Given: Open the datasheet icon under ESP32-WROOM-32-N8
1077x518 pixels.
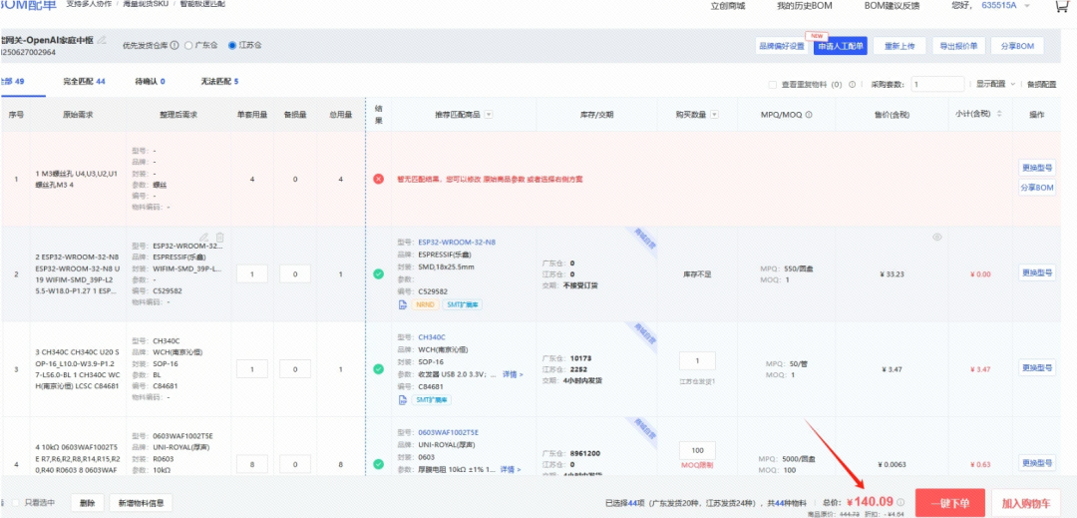Looking at the screenshot, I should point(403,304).
